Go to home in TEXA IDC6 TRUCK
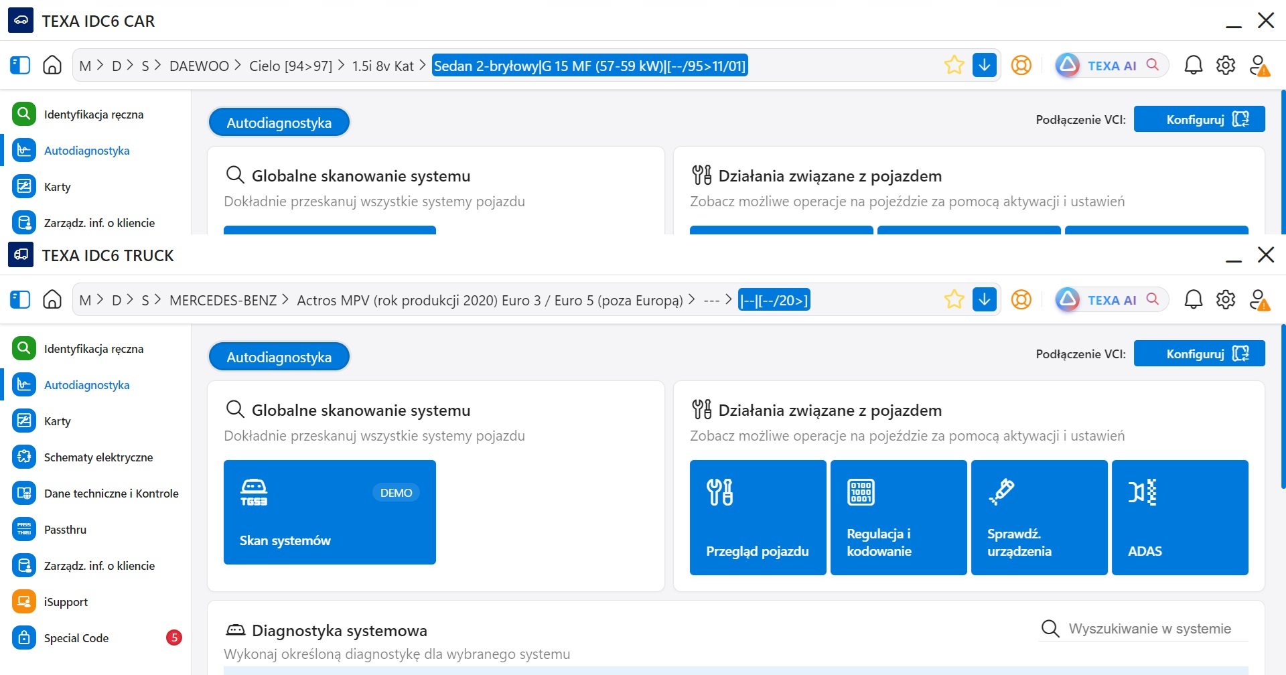Screen dimensions: 1286x675 (x=52, y=299)
